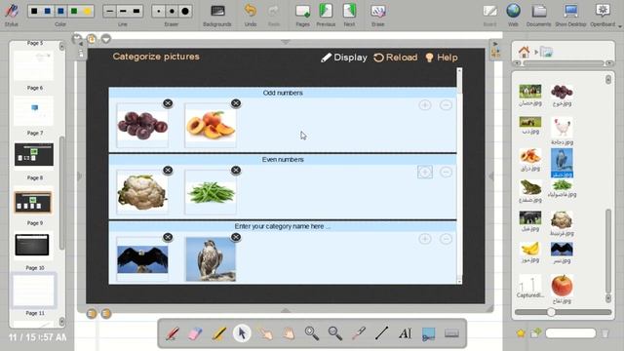Edit the Even numbers category title
This screenshot has height=351, width=624.
283,160
